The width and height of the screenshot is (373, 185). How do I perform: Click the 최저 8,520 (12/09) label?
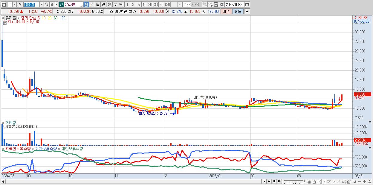pyautogui.click(x=153, y=113)
